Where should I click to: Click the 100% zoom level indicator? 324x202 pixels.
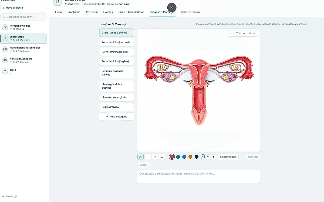pos(237,33)
